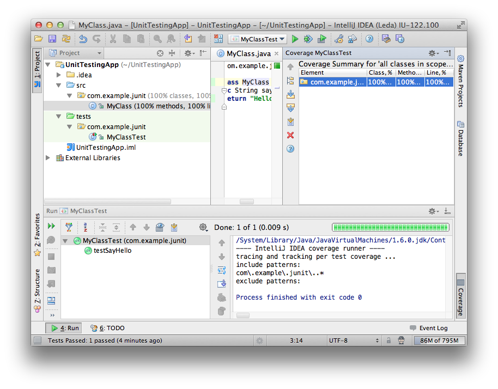
Task: Open the Project view type dropdown
Action: (x=76, y=53)
